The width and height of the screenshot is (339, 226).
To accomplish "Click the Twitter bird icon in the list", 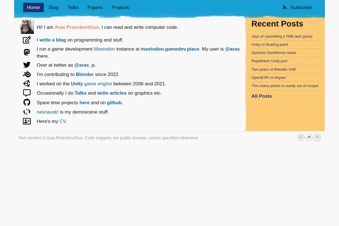I will [27, 65].
